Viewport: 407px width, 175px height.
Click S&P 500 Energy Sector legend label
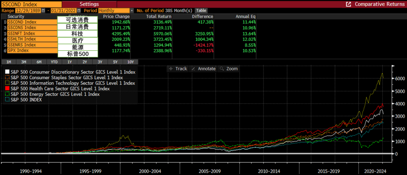pyautogui.click(x=55, y=94)
